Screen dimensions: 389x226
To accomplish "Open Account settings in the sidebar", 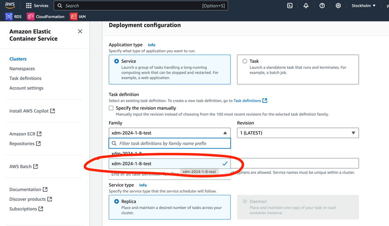I will pos(26,88).
